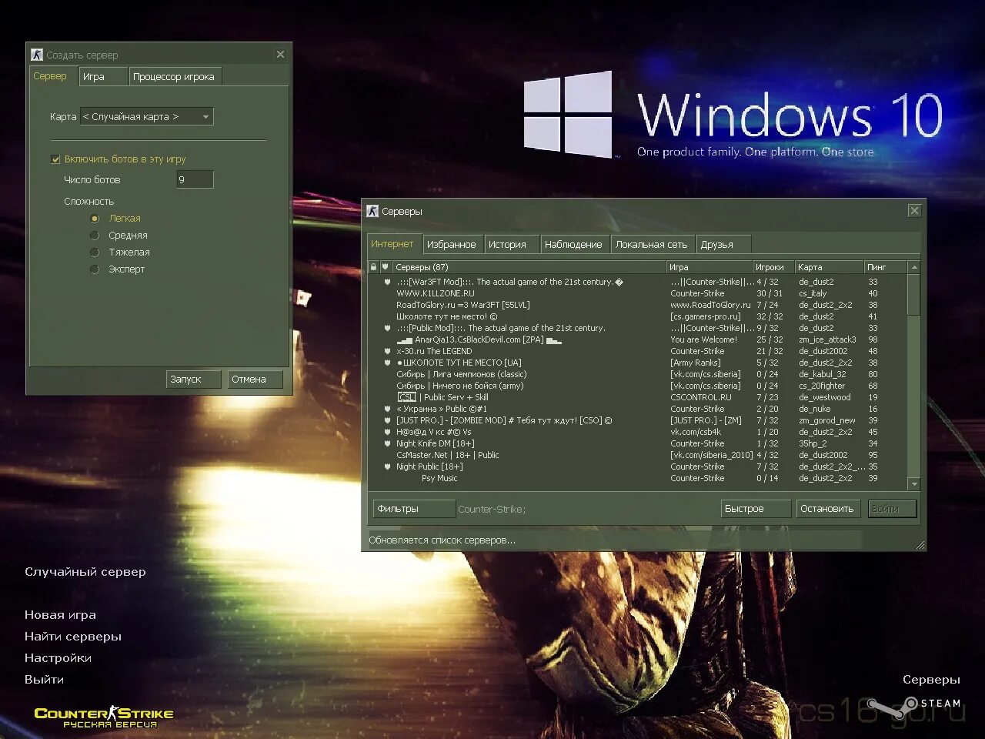Toggle the Включить ботов в эту игру checkbox
The height and width of the screenshot is (739, 985).
[55, 159]
